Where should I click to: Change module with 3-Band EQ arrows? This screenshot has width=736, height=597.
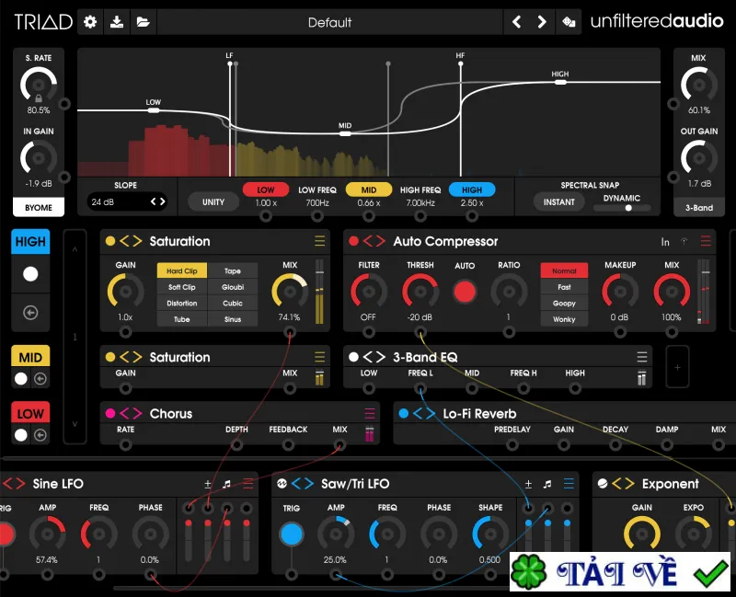374,357
